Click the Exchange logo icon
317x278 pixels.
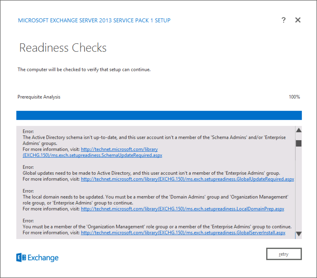click(21, 257)
